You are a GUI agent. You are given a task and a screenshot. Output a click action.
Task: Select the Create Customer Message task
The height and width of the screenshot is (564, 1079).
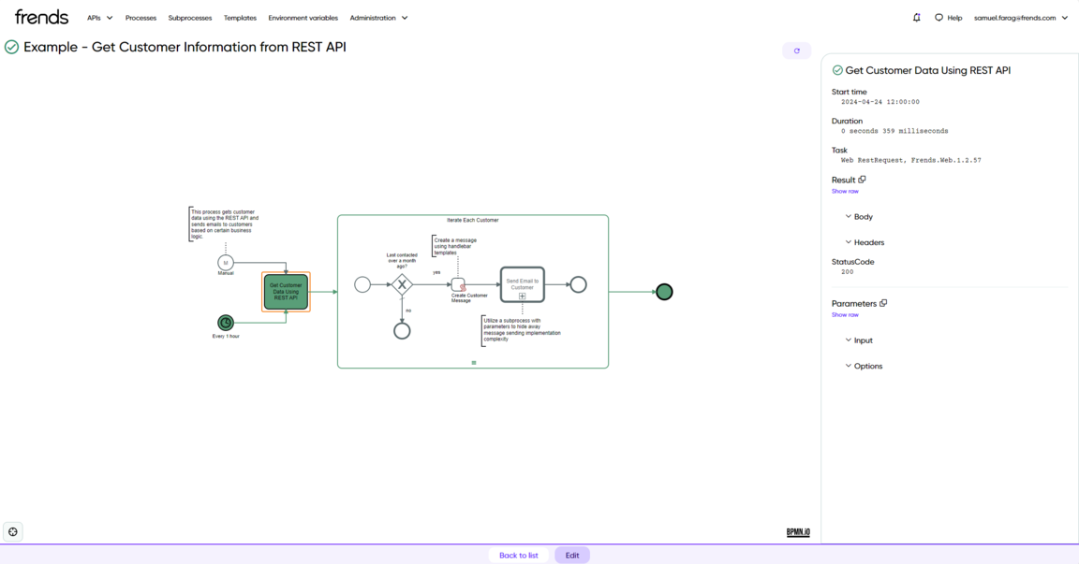click(x=458, y=284)
